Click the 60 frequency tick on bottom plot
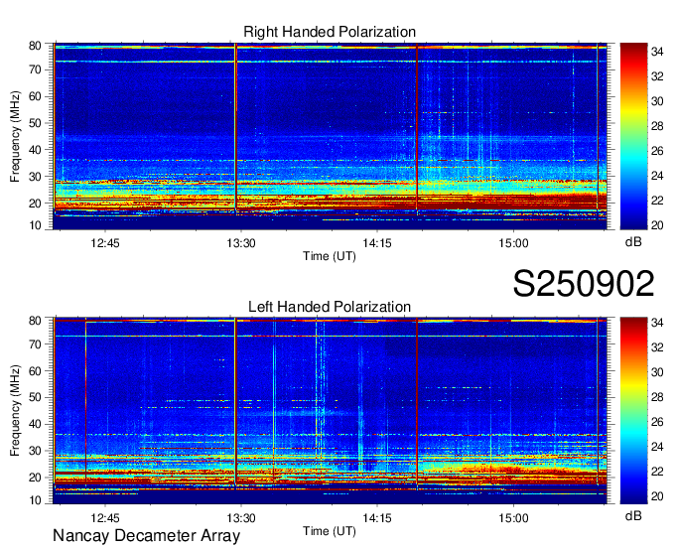The width and height of the screenshot is (675, 548). [x=35, y=371]
